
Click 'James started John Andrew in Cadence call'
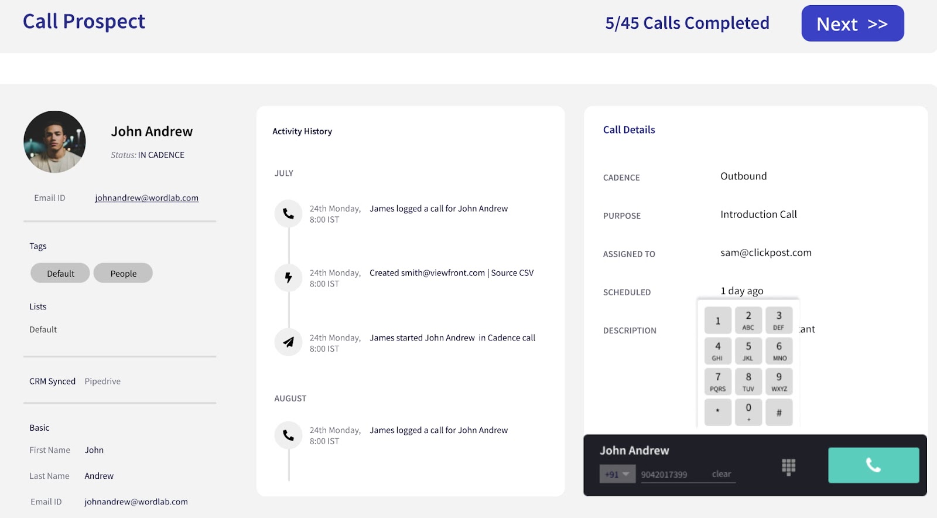pyautogui.click(x=452, y=338)
